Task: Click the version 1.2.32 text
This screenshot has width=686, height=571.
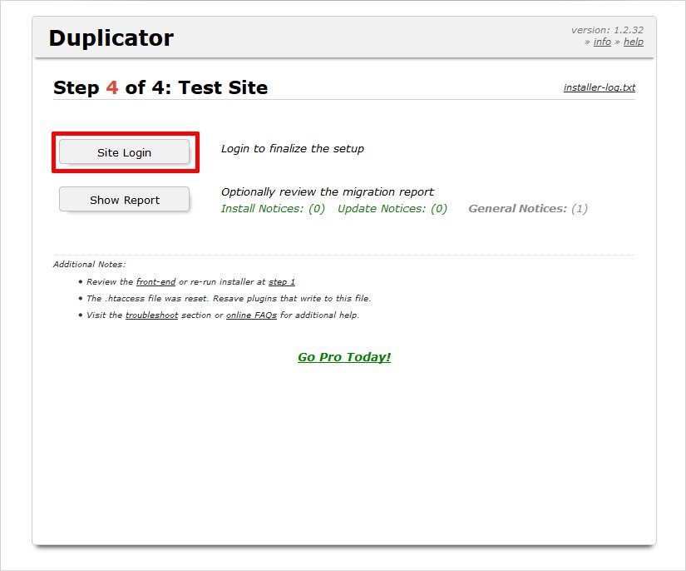Action: [606, 30]
